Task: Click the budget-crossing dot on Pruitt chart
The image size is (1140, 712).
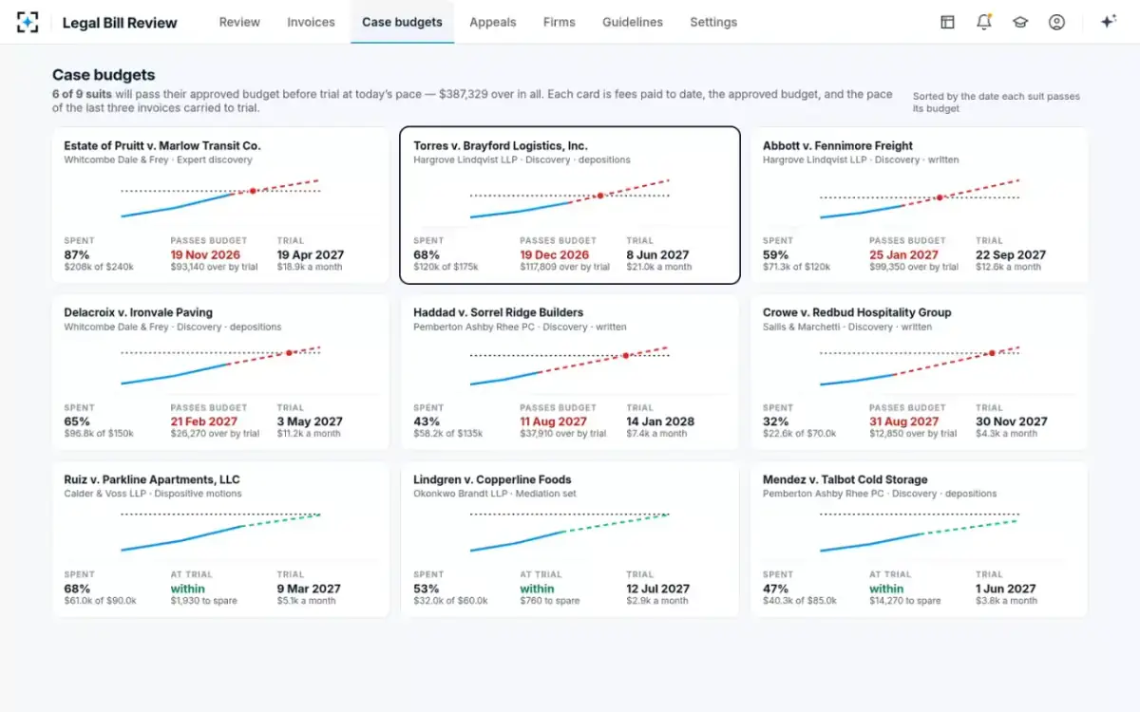Action: pos(253,191)
